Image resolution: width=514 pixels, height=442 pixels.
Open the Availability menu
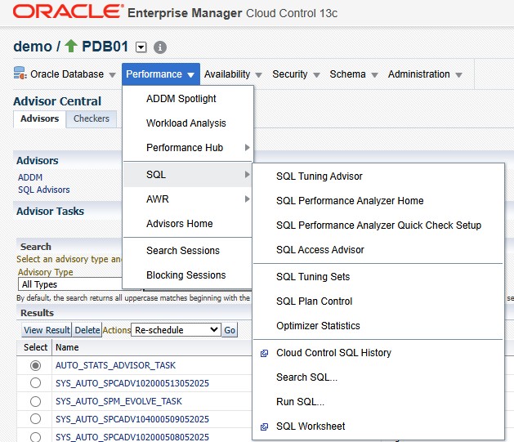coord(233,74)
